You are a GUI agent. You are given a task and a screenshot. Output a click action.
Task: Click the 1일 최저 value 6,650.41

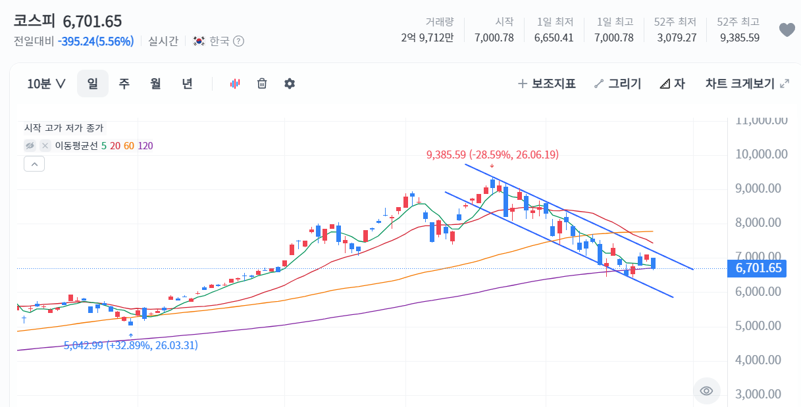554,37
